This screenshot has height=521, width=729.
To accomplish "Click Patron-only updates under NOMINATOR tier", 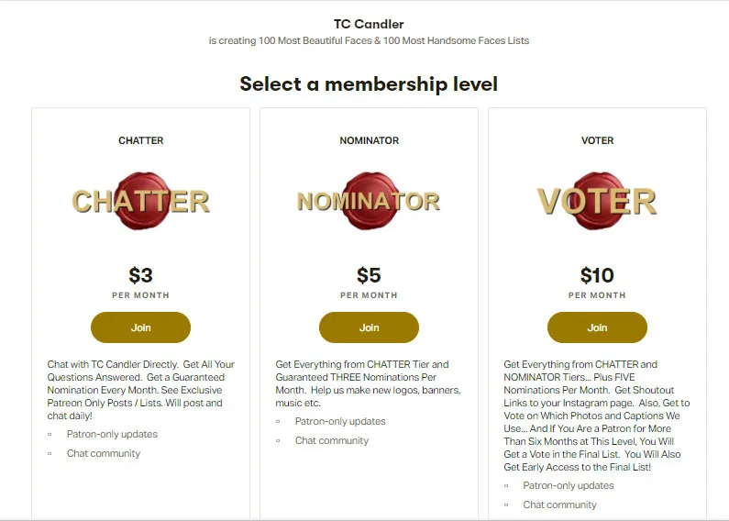I will pos(340,421).
